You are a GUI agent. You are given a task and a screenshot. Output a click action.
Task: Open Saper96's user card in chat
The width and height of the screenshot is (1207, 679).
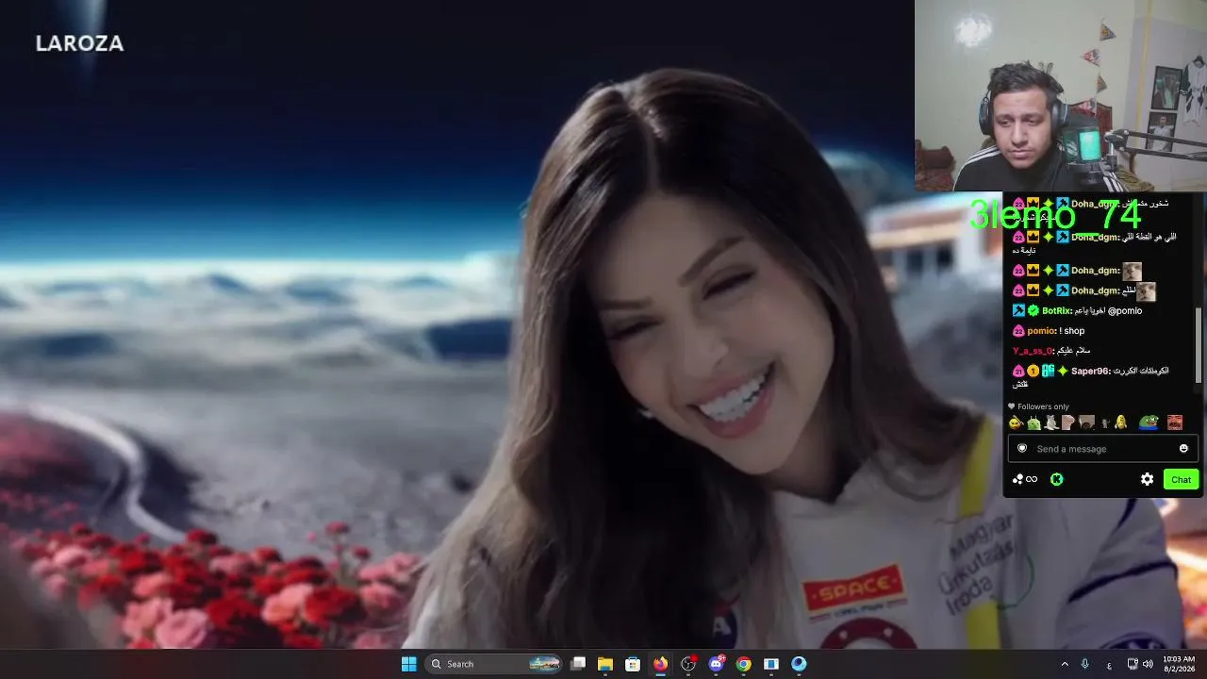pos(1090,372)
